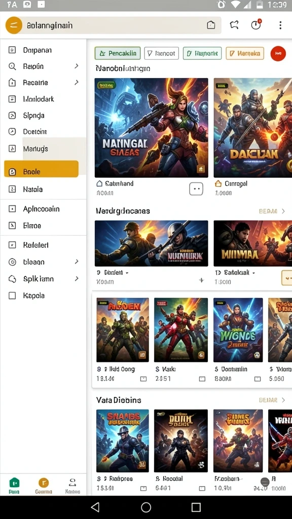This screenshot has width=292, height=519.
Task: Tap Android home navigation button
Action: coord(146,507)
